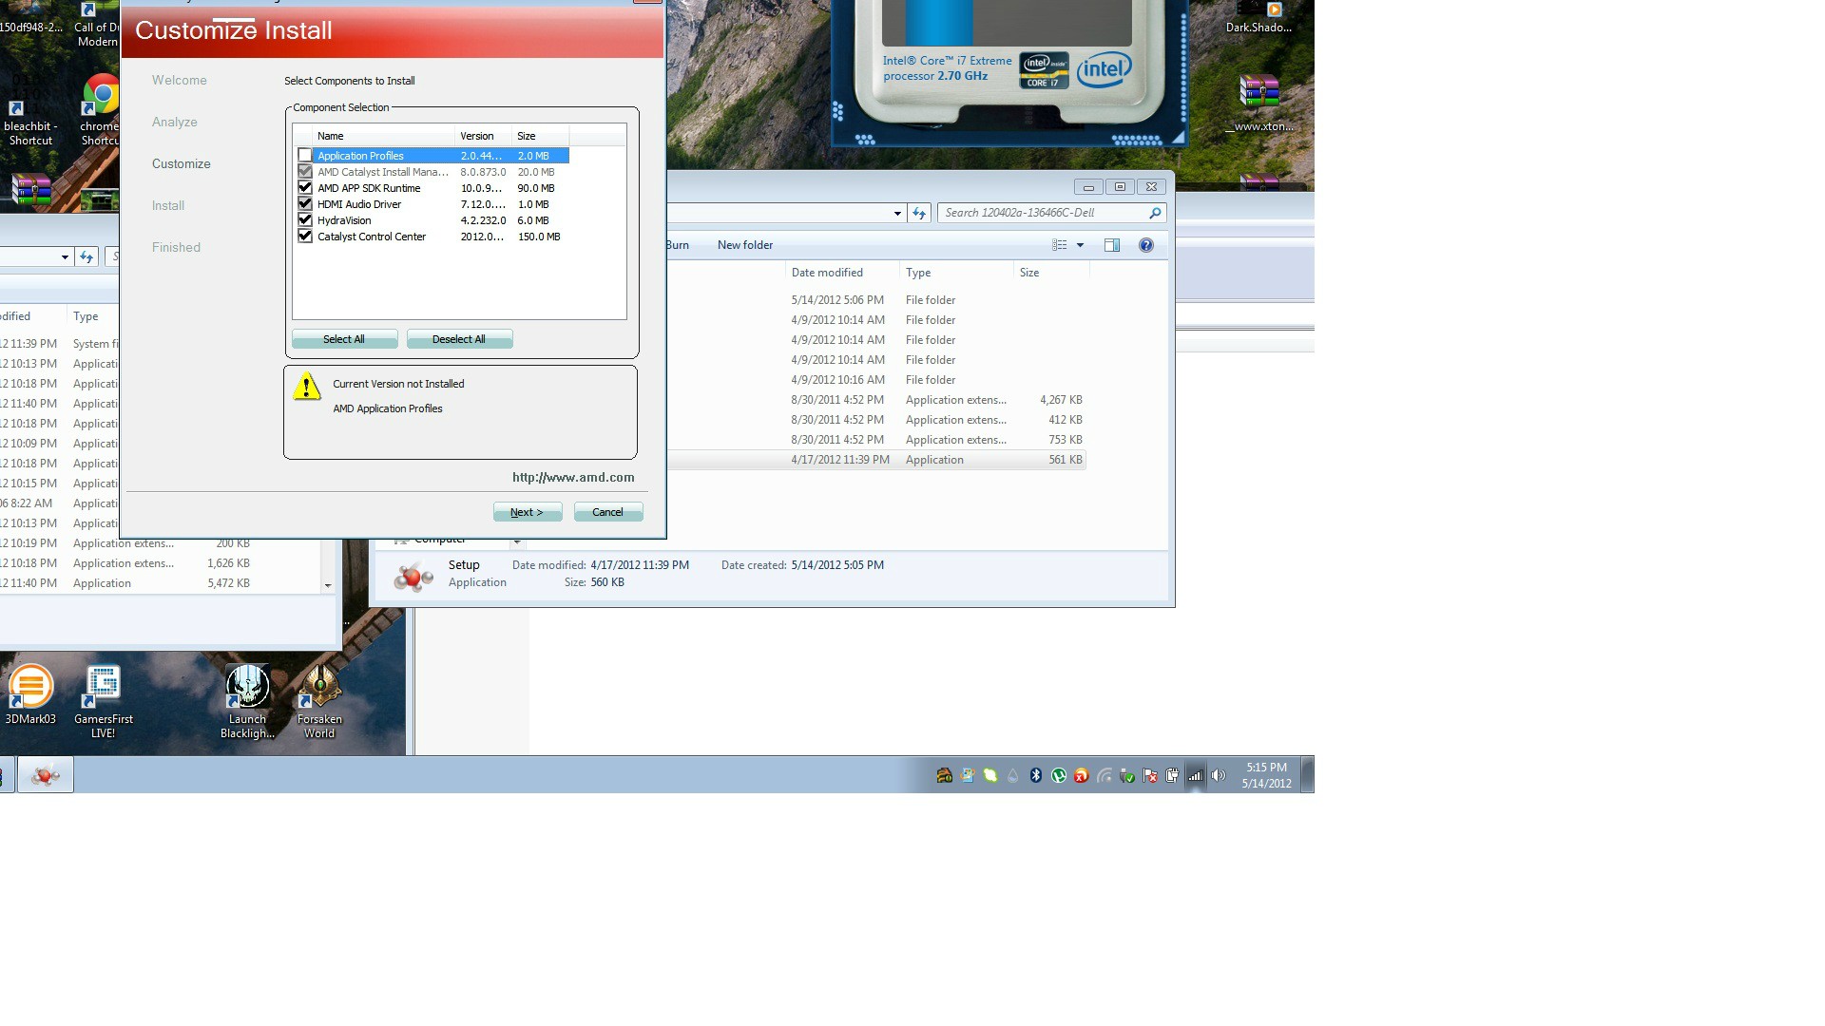Viewport: 1825px width, 1026px height.
Task: Open Explorer help icon
Action: point(1146,245)
